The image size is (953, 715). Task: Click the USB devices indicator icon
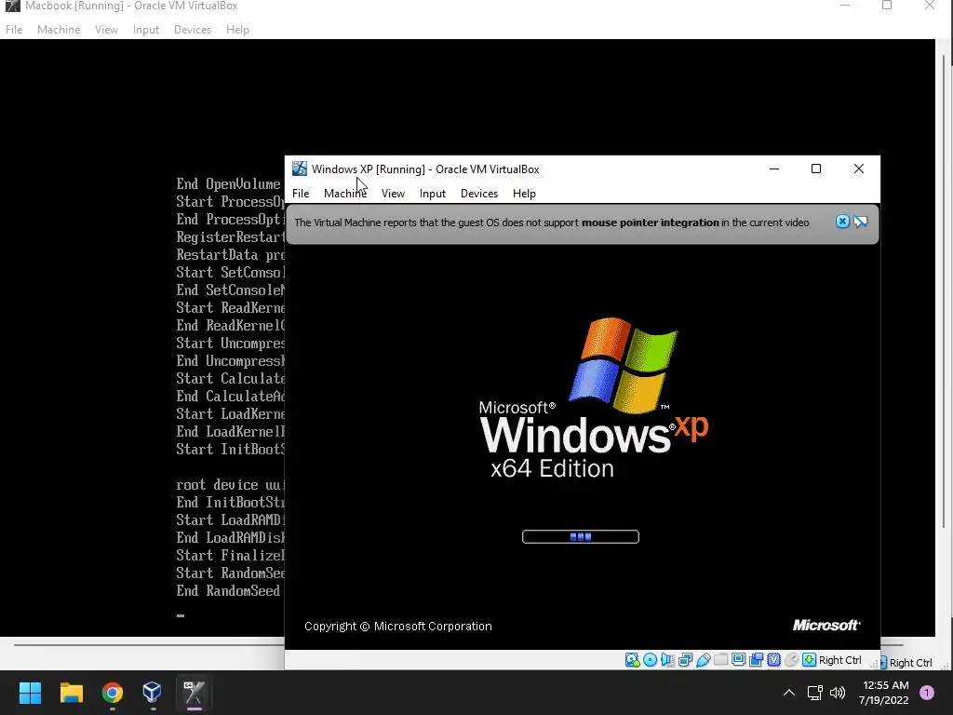click(x=704, y=660)
